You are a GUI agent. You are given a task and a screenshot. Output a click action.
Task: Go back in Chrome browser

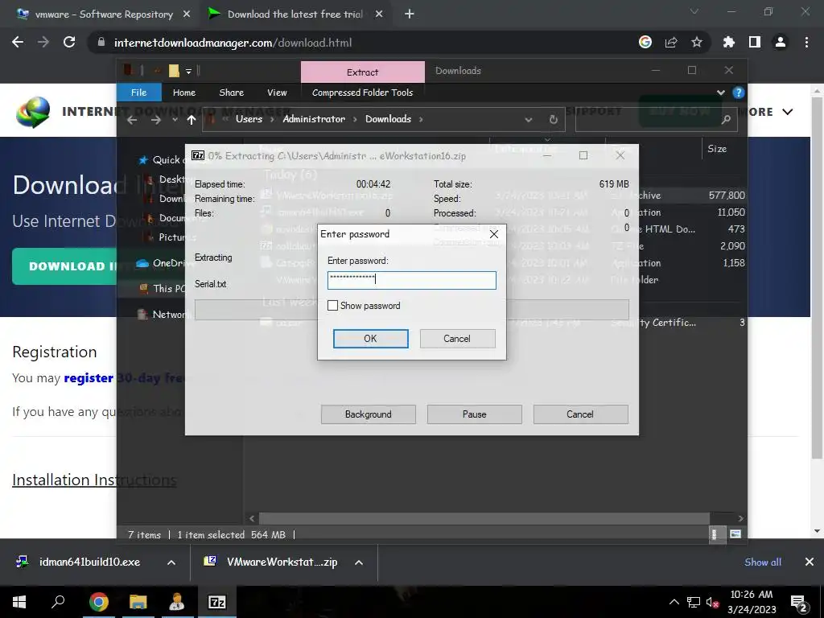(18, 43)
